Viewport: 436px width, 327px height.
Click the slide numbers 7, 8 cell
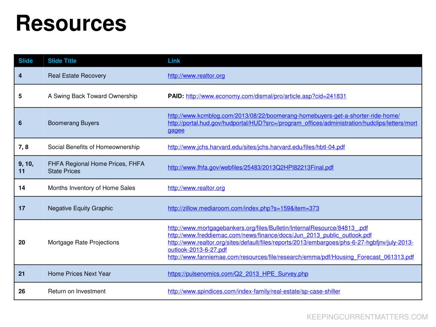[x=29, y=147]
